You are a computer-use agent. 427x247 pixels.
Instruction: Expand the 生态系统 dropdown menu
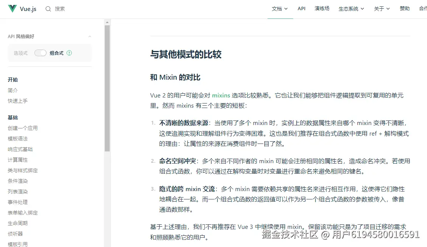point(351,9)
